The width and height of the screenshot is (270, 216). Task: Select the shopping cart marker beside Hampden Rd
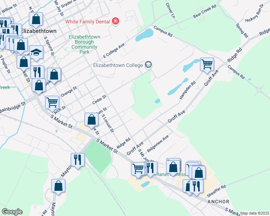pyautogui.click(x=207, y=65)
